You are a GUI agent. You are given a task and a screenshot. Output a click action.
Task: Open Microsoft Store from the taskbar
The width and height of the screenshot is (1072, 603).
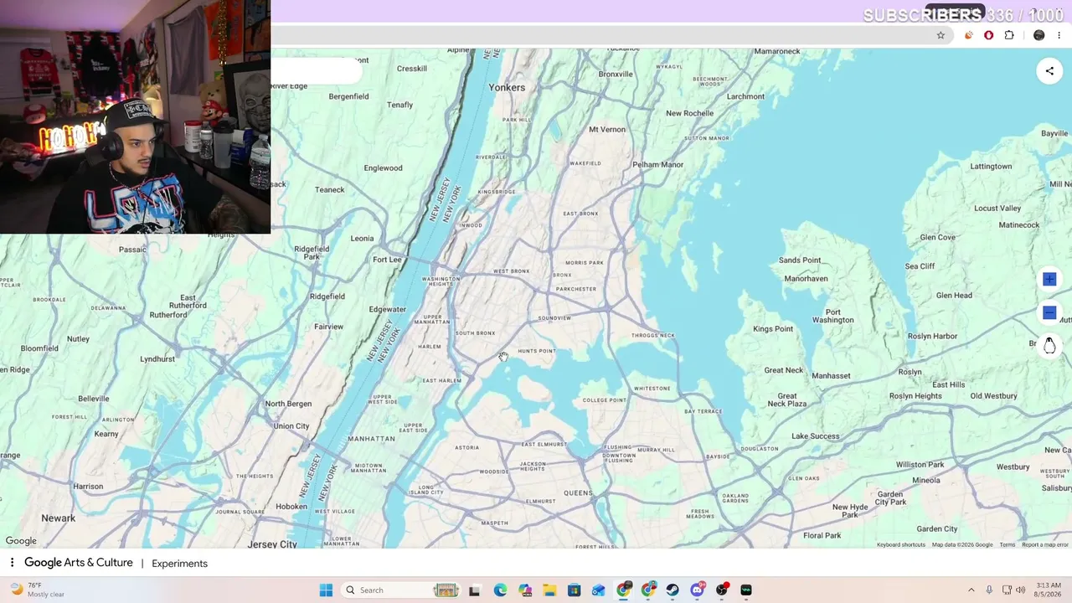pos(574,590)
